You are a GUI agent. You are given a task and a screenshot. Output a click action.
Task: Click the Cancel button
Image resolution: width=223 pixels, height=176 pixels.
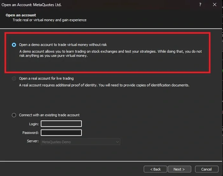(x=206, y=169)
